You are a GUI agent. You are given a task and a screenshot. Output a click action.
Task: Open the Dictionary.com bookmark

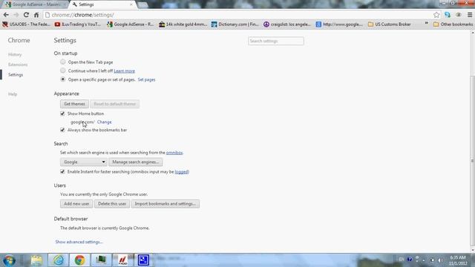pyautogui.click(x=235, y=24)
